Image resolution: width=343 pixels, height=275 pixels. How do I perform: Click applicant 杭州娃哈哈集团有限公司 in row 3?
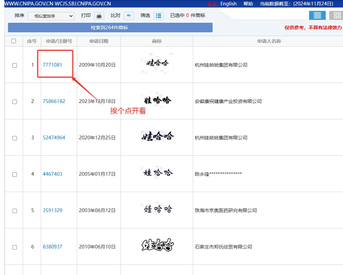[221, 138]
